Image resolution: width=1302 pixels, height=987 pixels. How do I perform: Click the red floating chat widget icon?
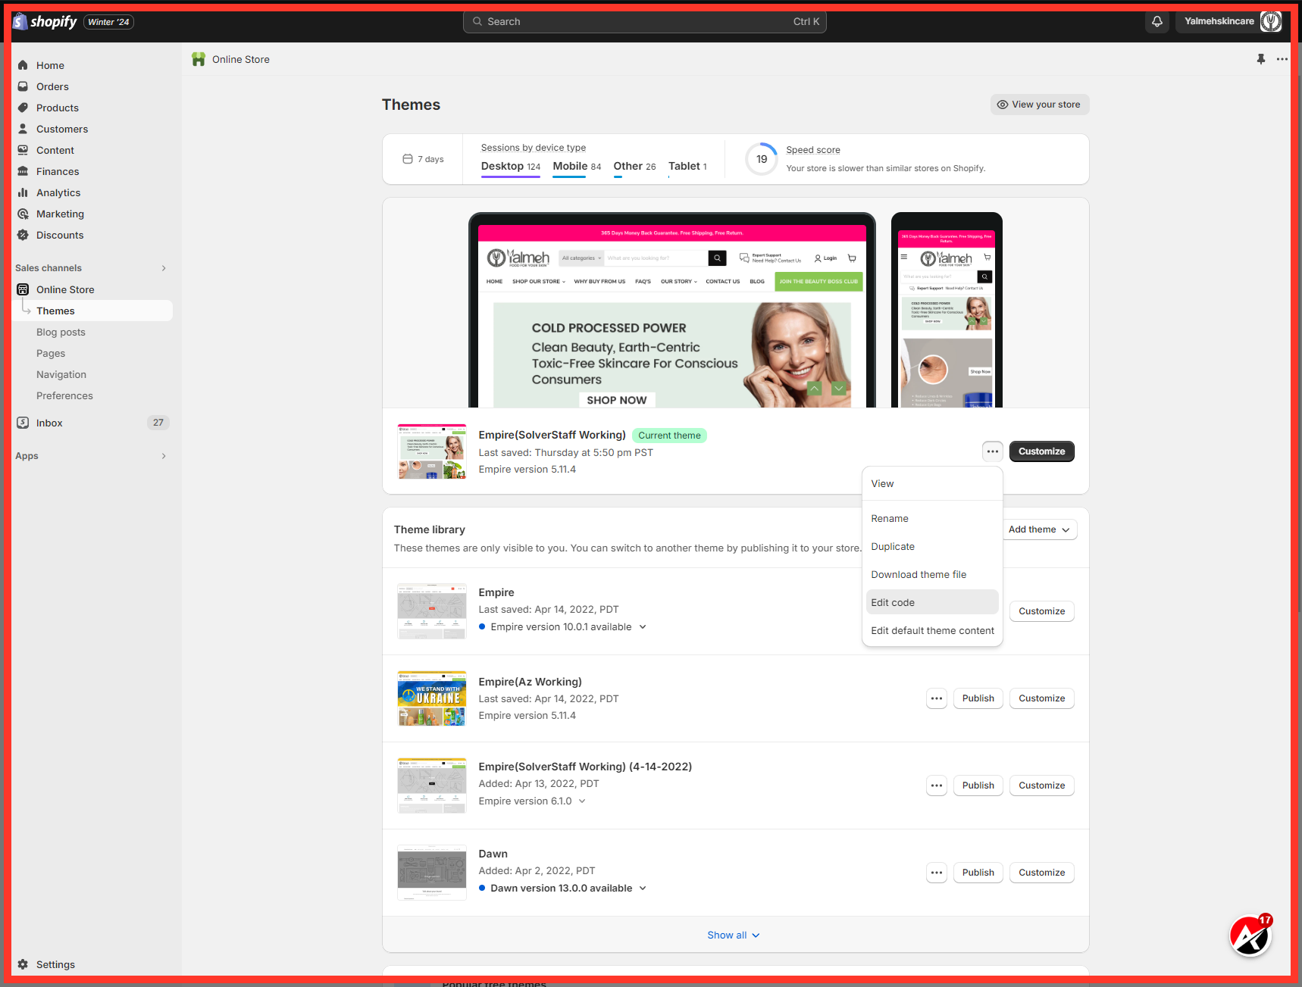pyautogui.click(x=1249, y=936)
